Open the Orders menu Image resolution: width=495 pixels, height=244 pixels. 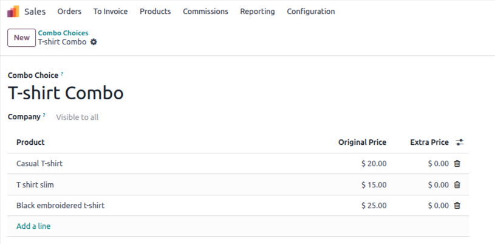pyautogui.click(x=69, y=12)
